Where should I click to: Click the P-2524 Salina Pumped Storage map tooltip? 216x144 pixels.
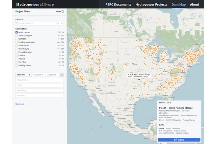point(139,76)
